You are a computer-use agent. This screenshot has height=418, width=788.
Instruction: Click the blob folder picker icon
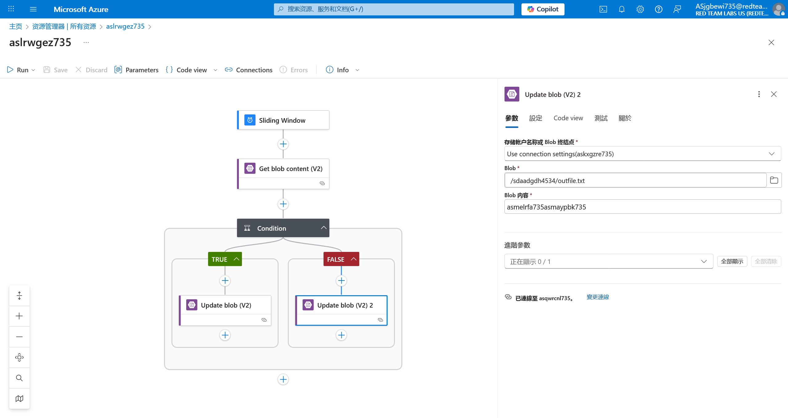coord(774,180)
